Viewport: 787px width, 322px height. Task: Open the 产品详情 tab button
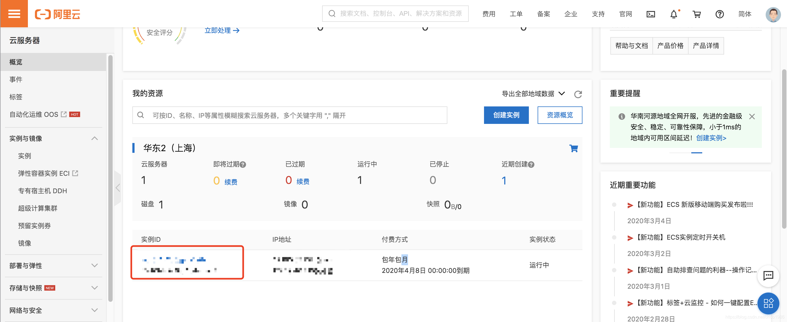(706, 46)
